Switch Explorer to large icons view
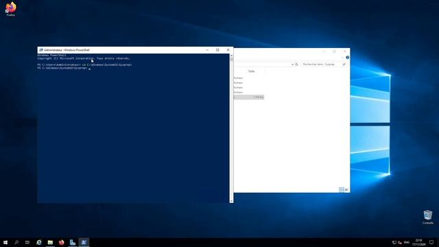 point(346,189)
